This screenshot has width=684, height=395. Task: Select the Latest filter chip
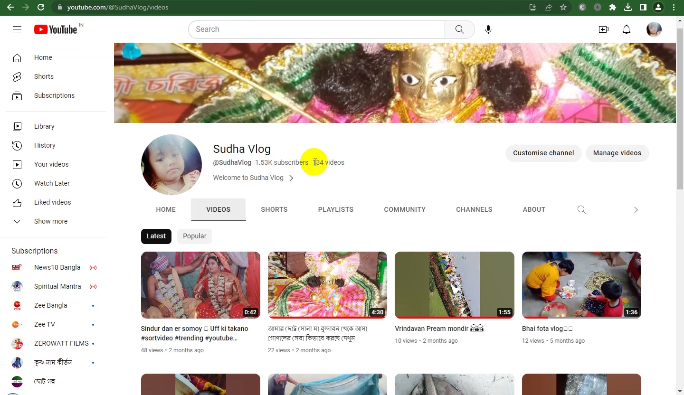pyautogui.click(x=156, y=236)
